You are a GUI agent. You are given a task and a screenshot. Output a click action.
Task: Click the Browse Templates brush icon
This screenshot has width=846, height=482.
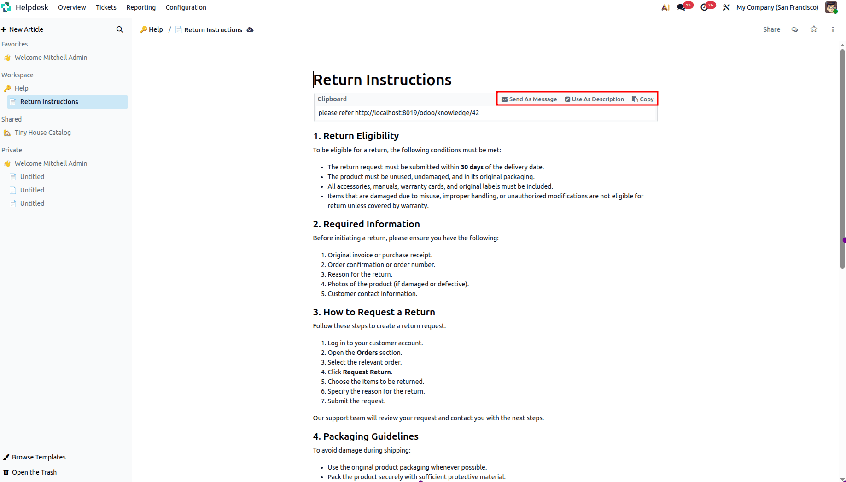point(6,457)
